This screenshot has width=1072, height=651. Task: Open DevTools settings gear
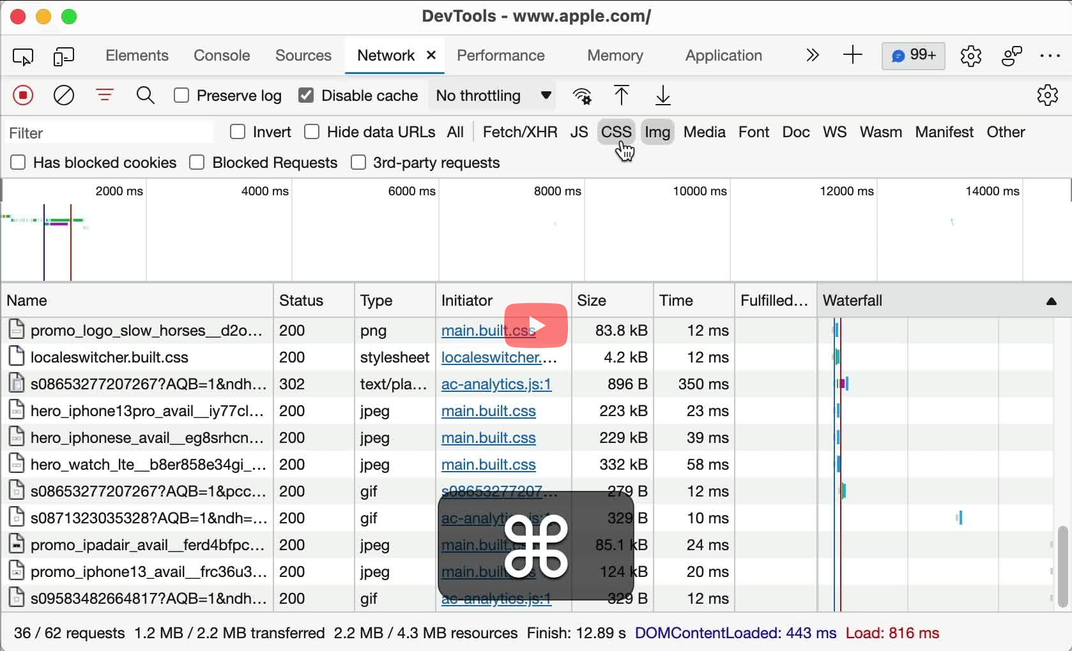[x=971, y=56]
